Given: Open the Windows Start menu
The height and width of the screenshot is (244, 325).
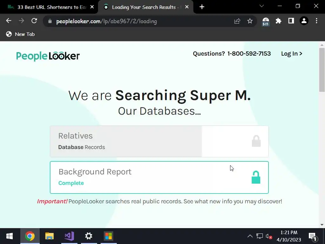Looking at the screenshot, I should pyautogui.click(x=10, y=236).
